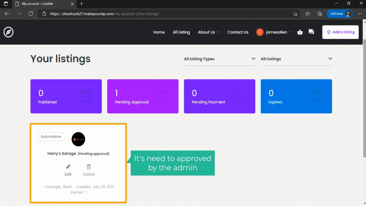Select the Pending Approval status card
Viewport: 366px width, 206px height.
143,96
